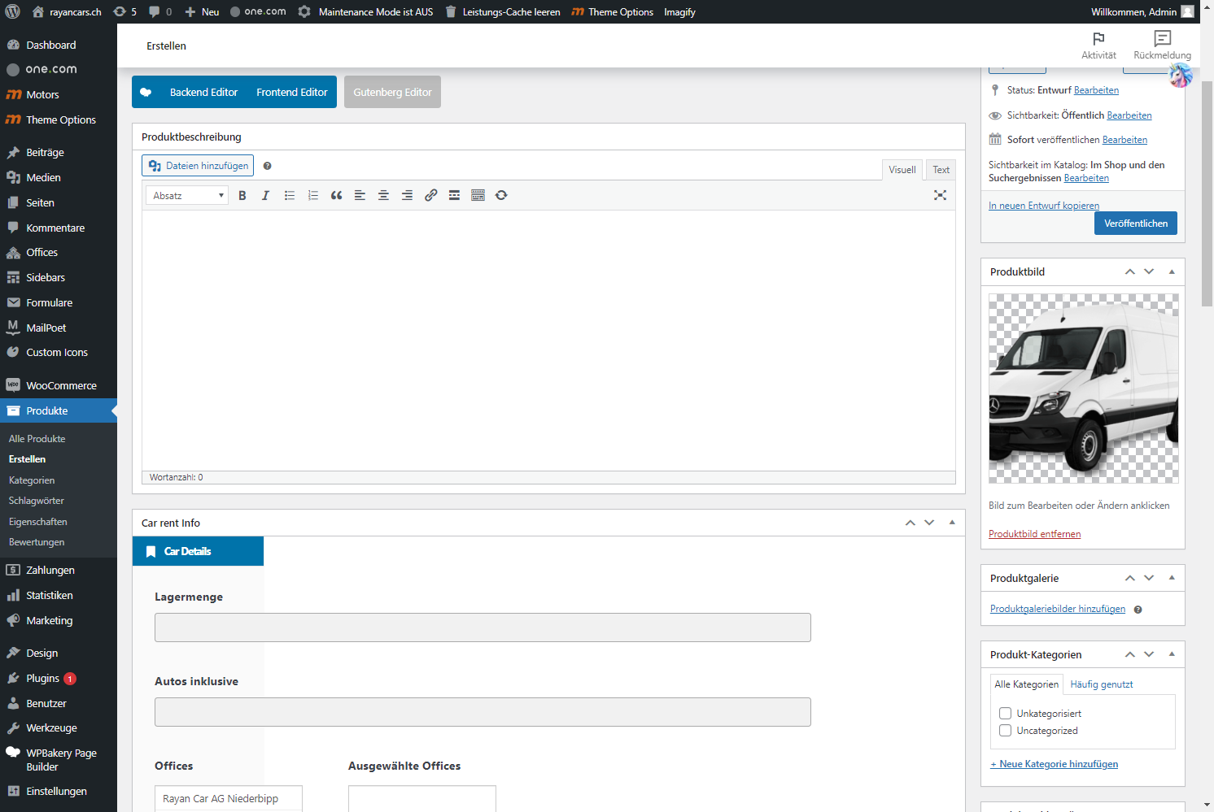Open distraction-free fullscreen writing mode
1214x812 pixels.
940,195
